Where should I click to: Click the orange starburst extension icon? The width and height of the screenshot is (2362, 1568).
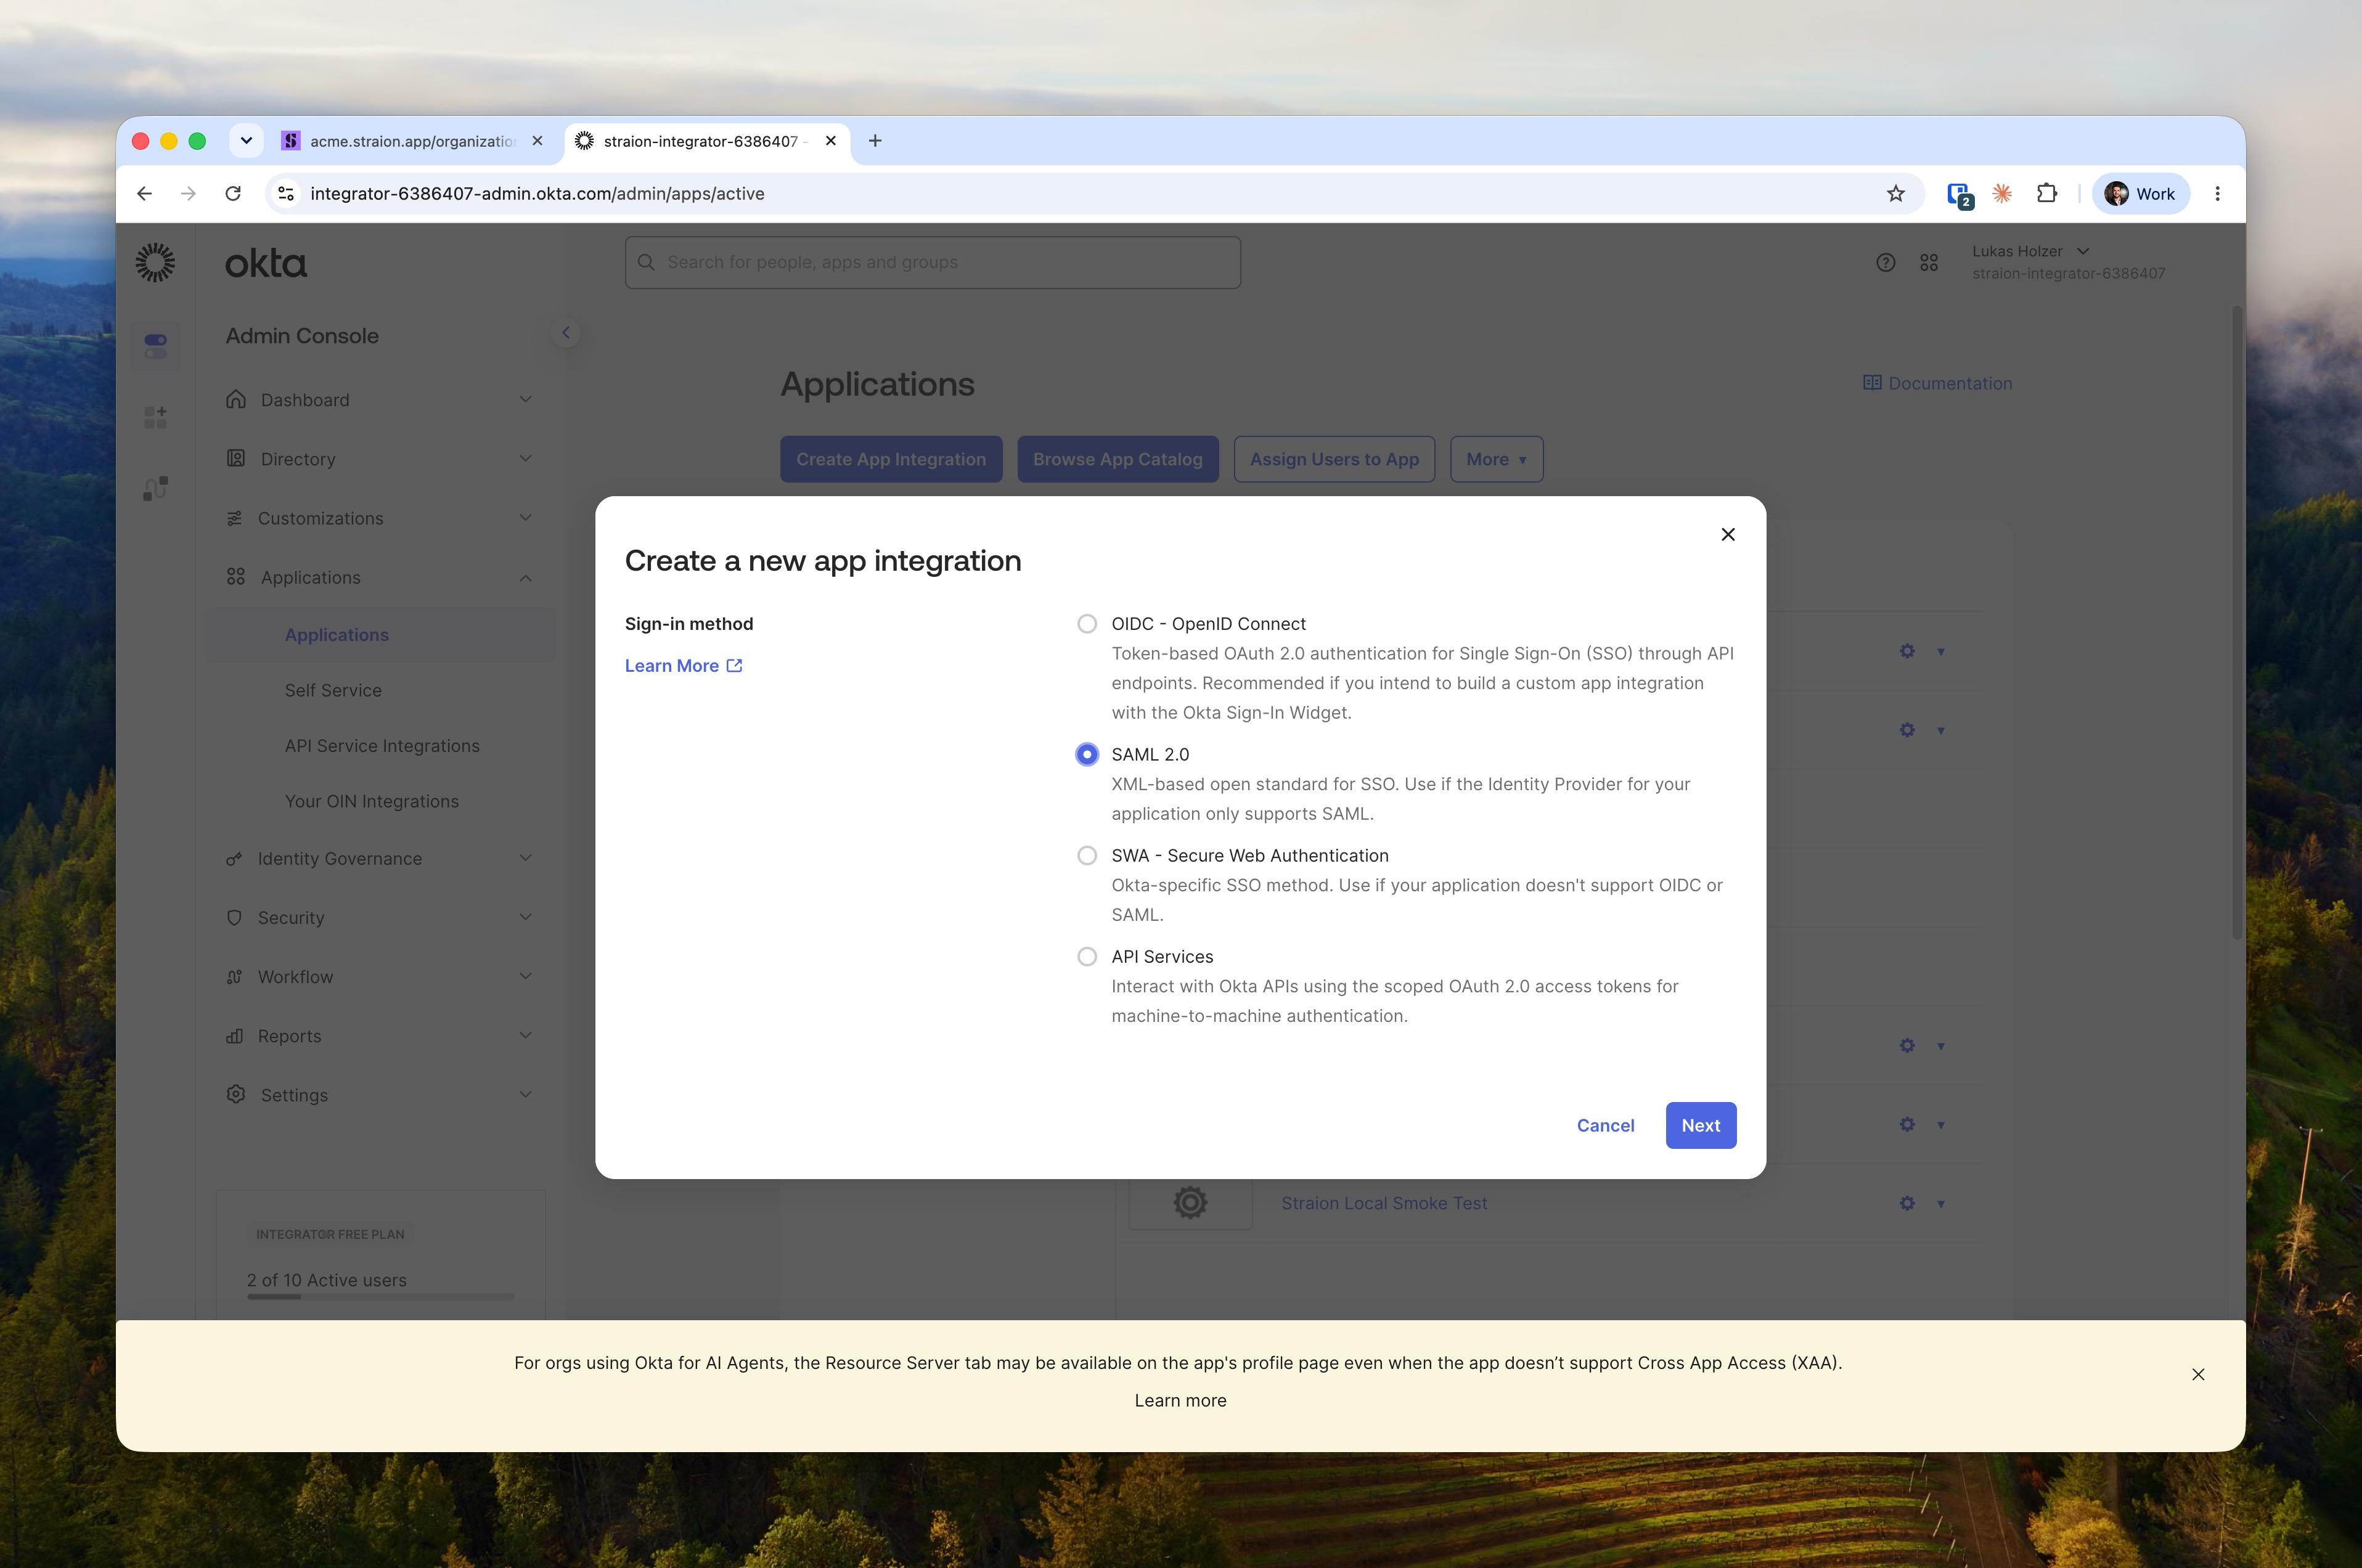pyautogui.click(x=2001, y=194)
